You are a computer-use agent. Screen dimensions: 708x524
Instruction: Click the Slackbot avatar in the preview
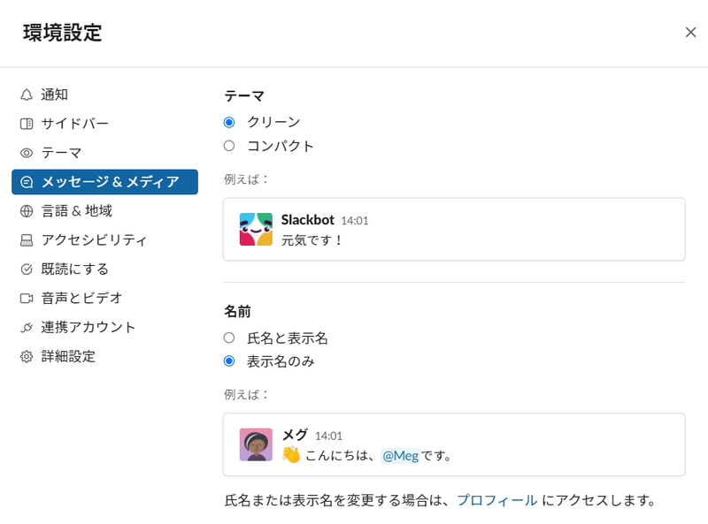pos(256,229)
